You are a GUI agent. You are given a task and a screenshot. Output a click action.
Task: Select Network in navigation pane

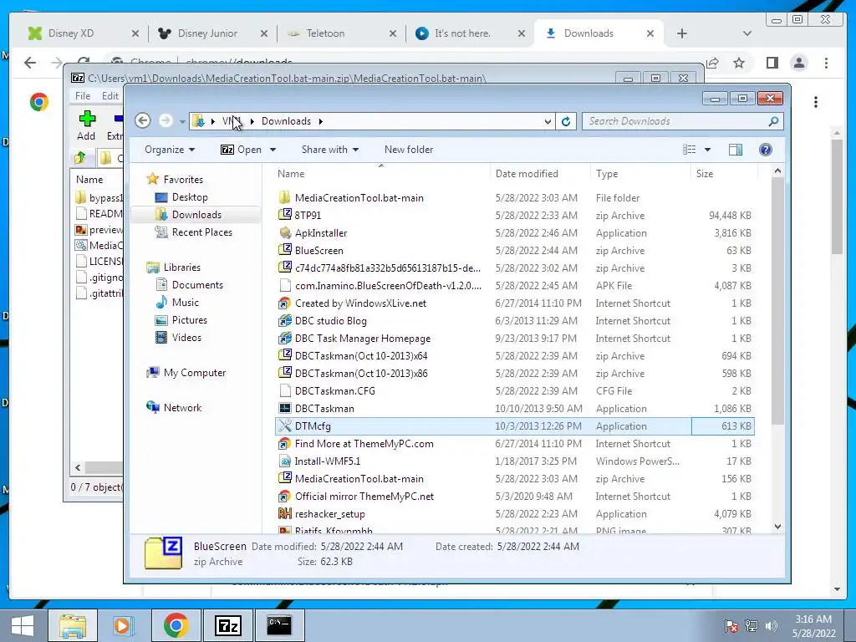(x=182, y=408)
